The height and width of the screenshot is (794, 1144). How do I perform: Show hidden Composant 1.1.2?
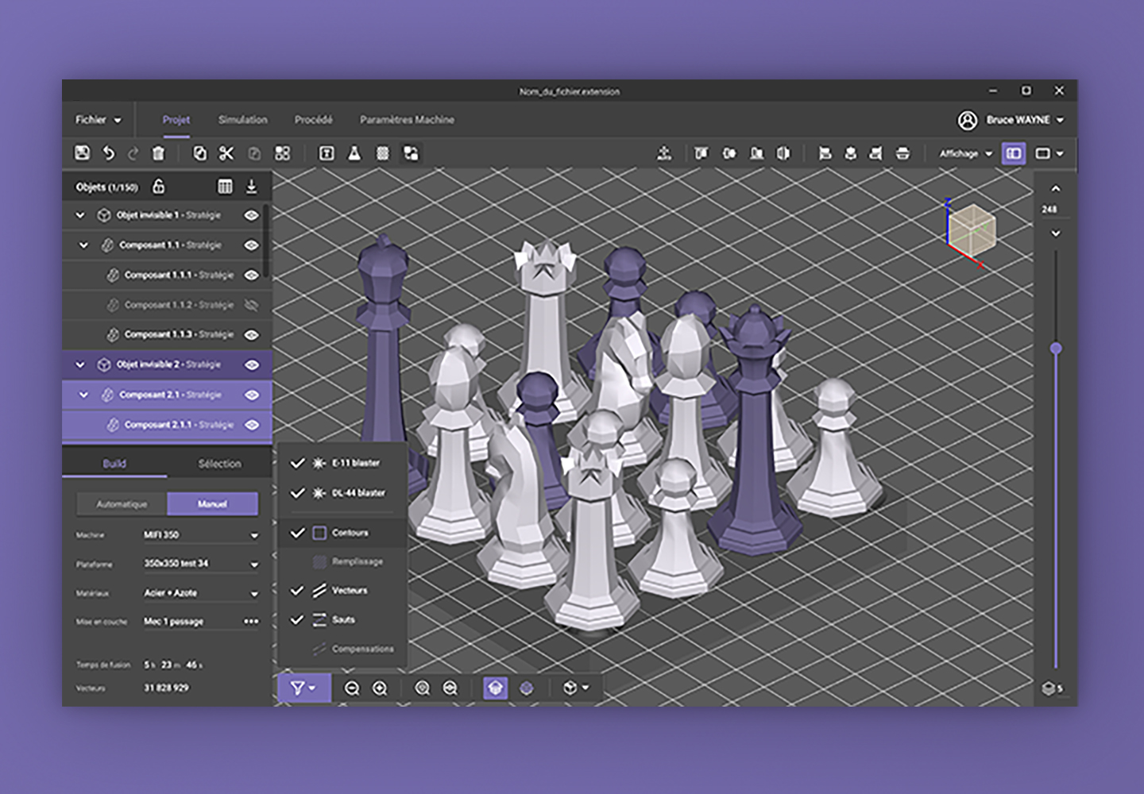(x=252, y=305)
